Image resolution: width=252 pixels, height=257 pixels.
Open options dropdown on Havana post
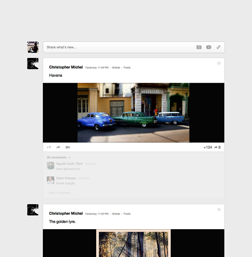point(219,63)
